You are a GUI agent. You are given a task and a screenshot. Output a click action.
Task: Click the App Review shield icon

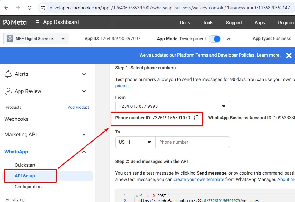tap(8, 91)
